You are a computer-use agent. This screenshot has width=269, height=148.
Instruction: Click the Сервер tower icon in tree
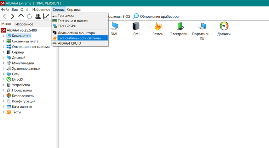click(9, 52)
